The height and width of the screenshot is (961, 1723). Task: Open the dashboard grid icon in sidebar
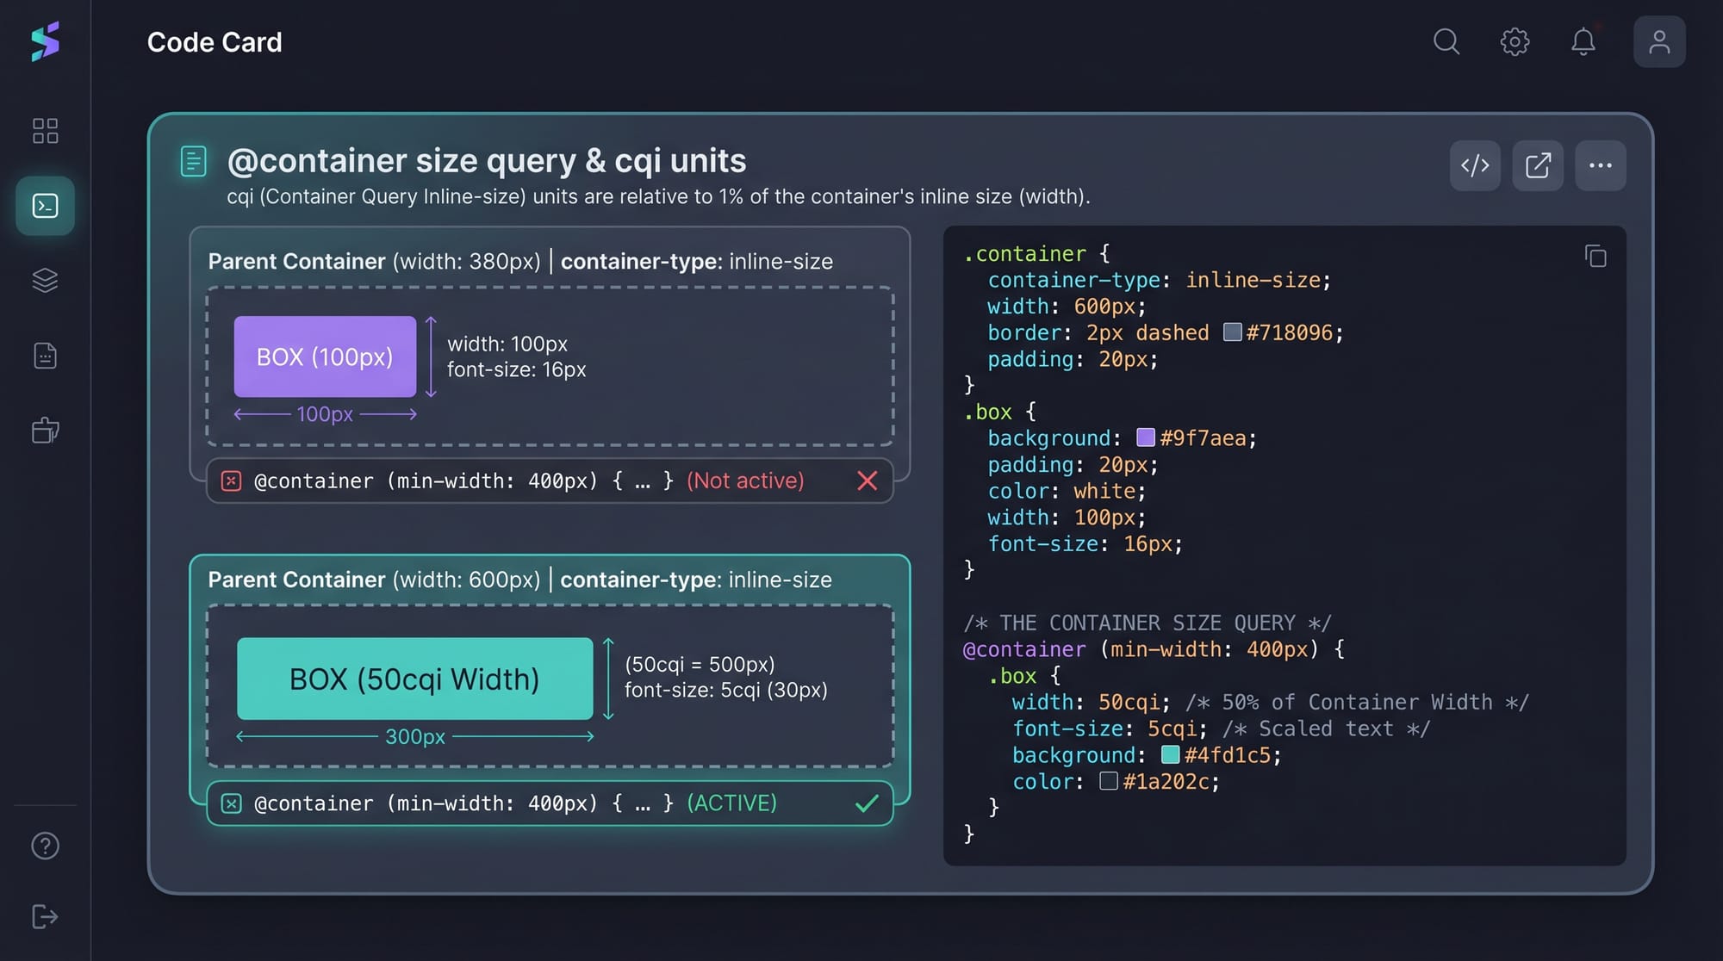click(45, 131)
